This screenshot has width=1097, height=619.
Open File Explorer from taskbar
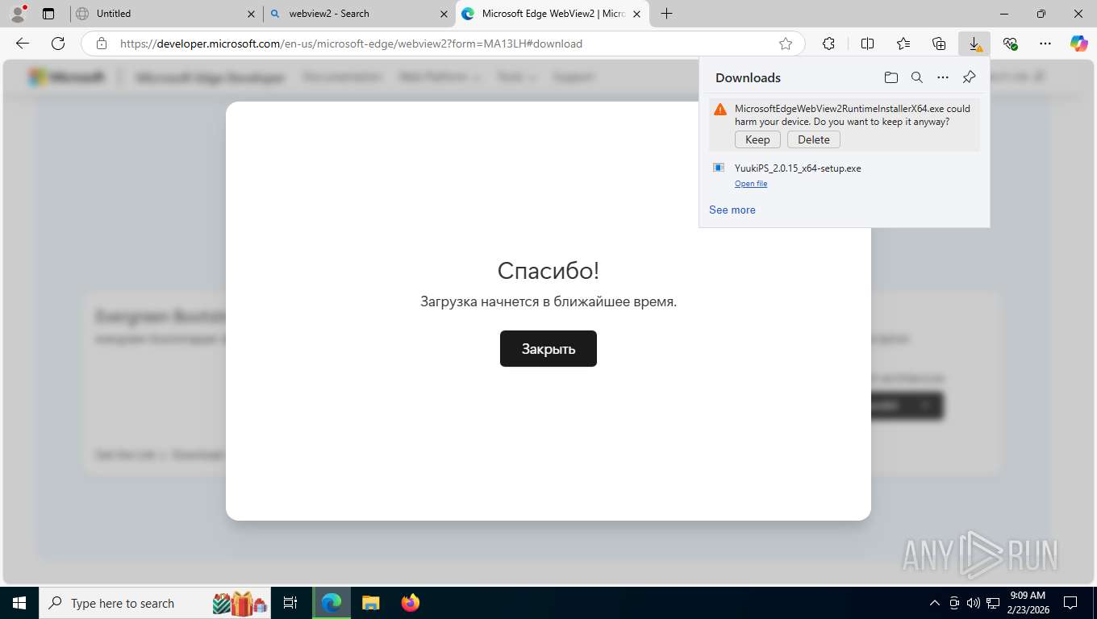coord(370,603)
